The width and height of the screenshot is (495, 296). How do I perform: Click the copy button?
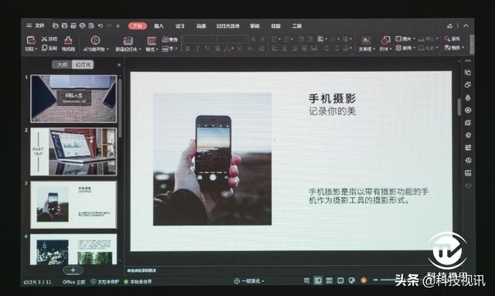49,48
